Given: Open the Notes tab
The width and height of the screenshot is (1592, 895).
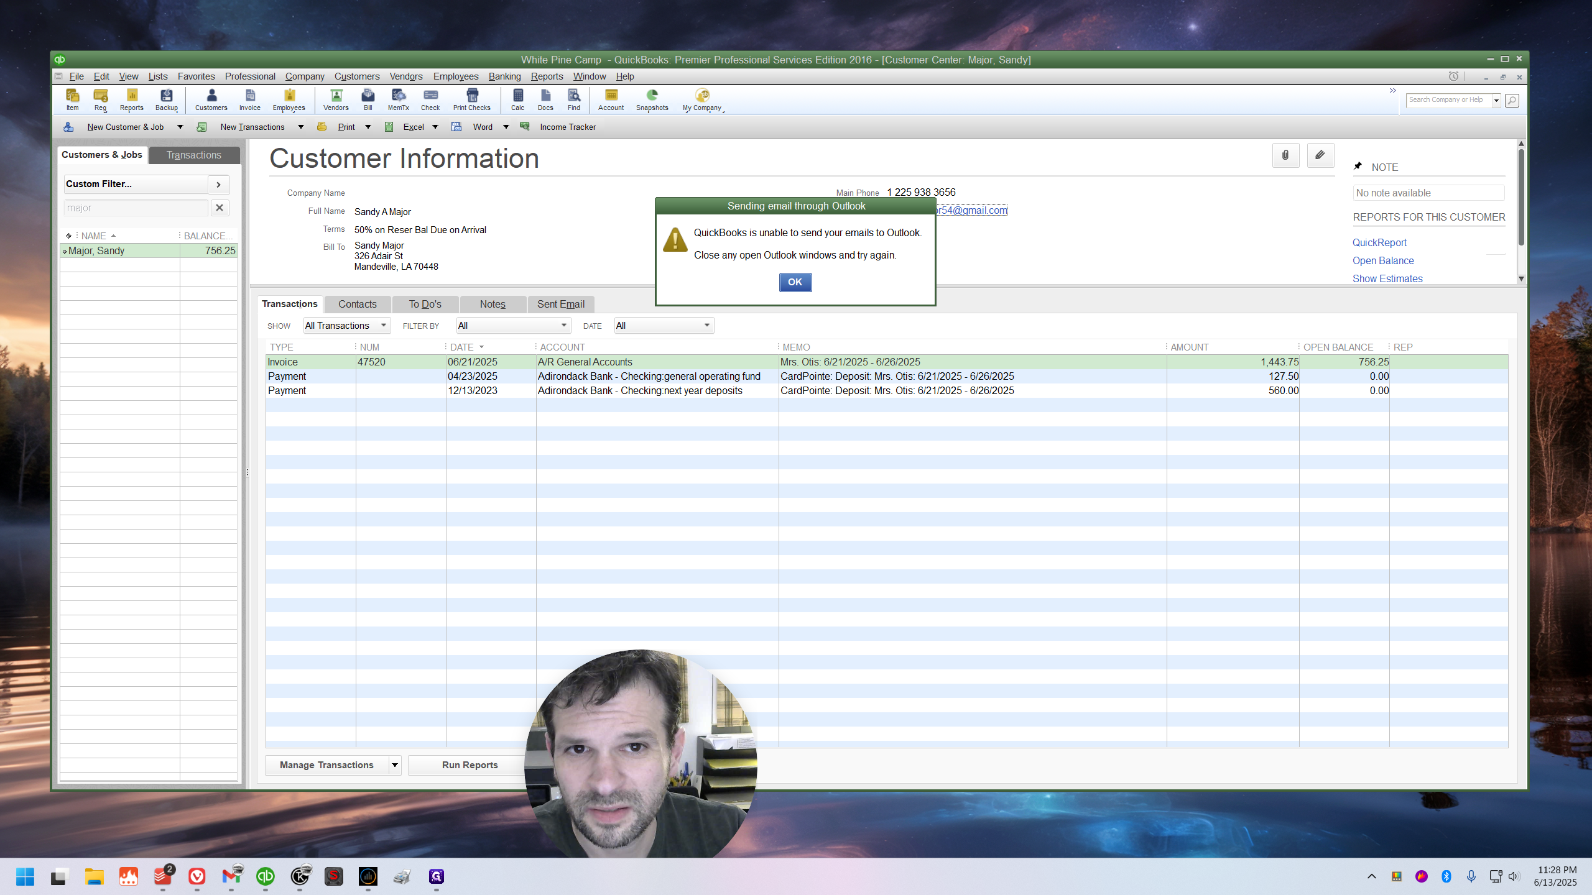Looking at the screenshot, I should pos(493,304).
